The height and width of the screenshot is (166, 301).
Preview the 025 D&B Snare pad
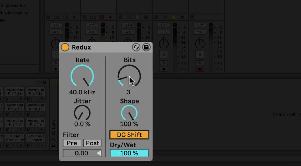pos(35,145)
